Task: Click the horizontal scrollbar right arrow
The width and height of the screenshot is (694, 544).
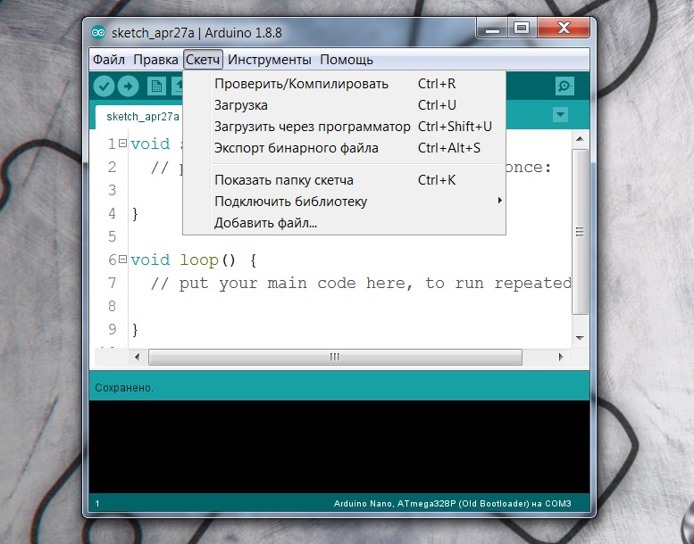Action: [x=561, y=357]
